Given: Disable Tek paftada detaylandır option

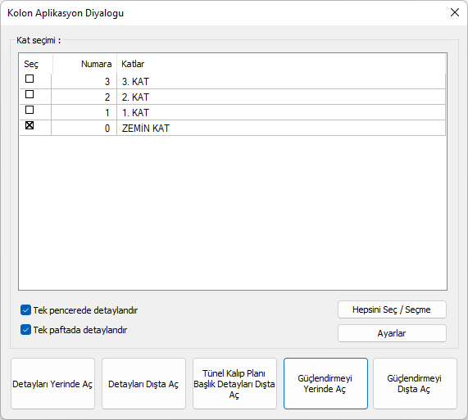Looking at the screenshot, I should (x=25, y=330).
